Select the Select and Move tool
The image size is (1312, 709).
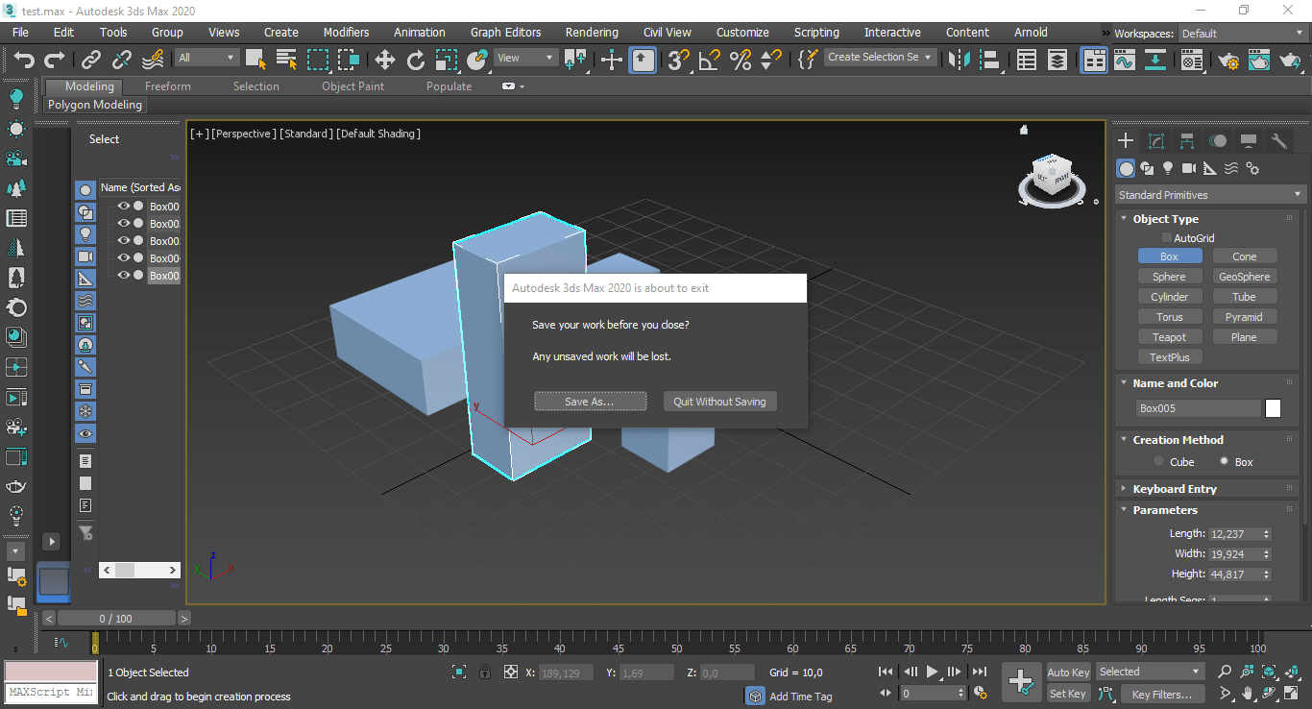[385, 61]
